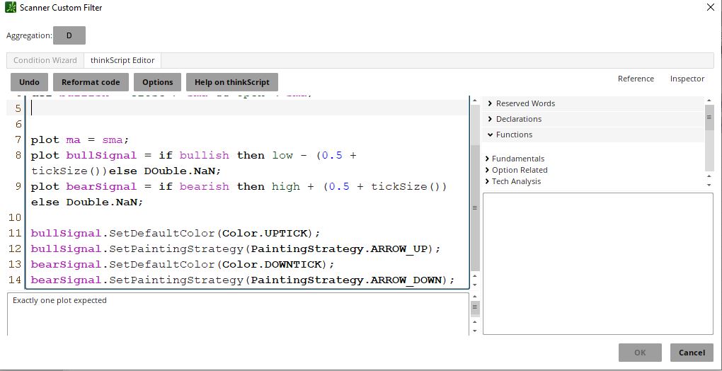Click the Undo button

pos(30,82)
